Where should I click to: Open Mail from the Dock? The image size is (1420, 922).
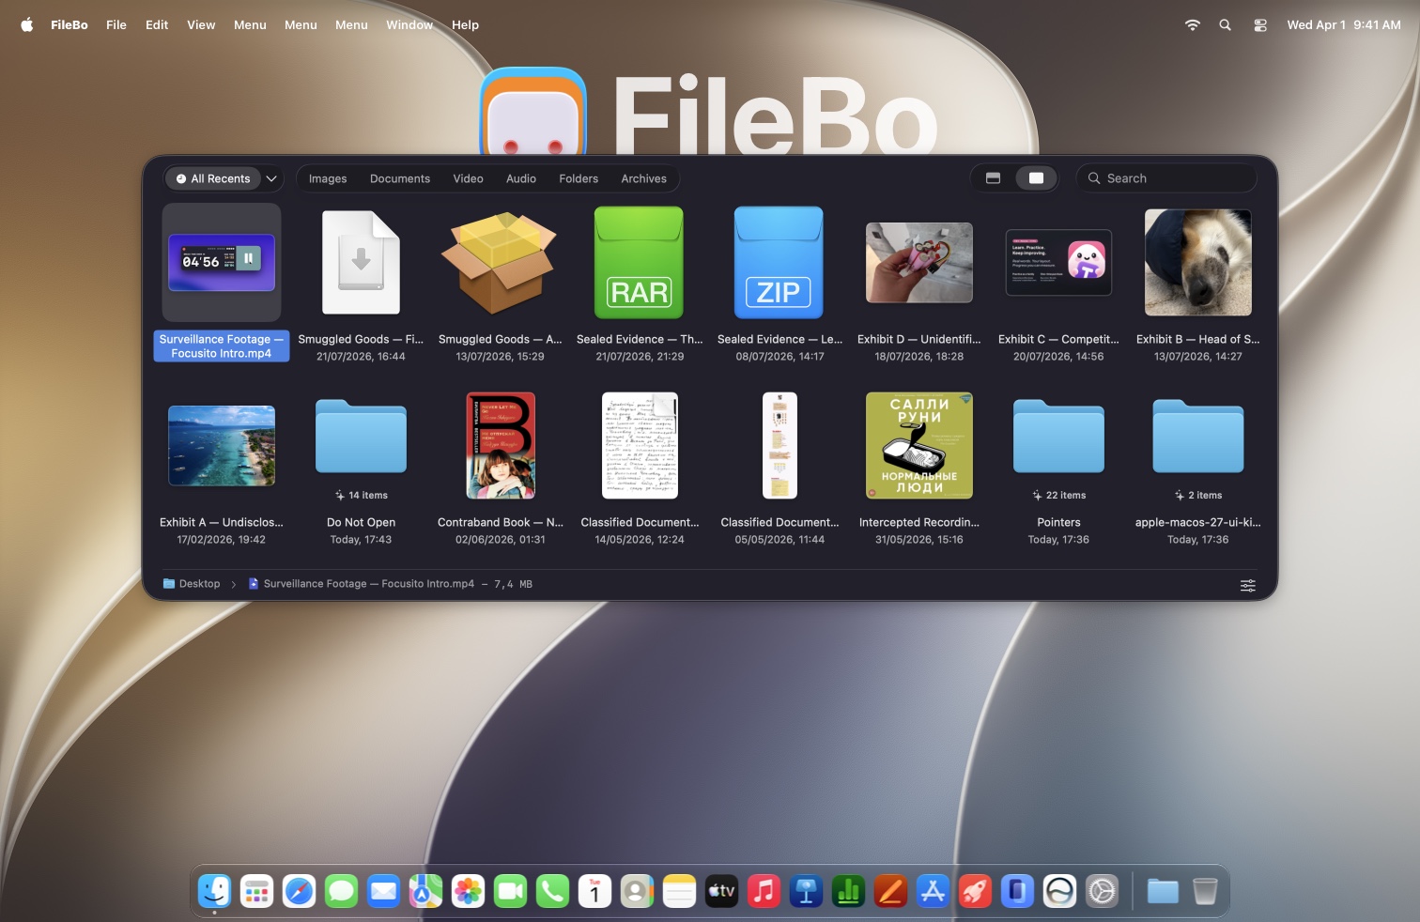pos(383,891)
